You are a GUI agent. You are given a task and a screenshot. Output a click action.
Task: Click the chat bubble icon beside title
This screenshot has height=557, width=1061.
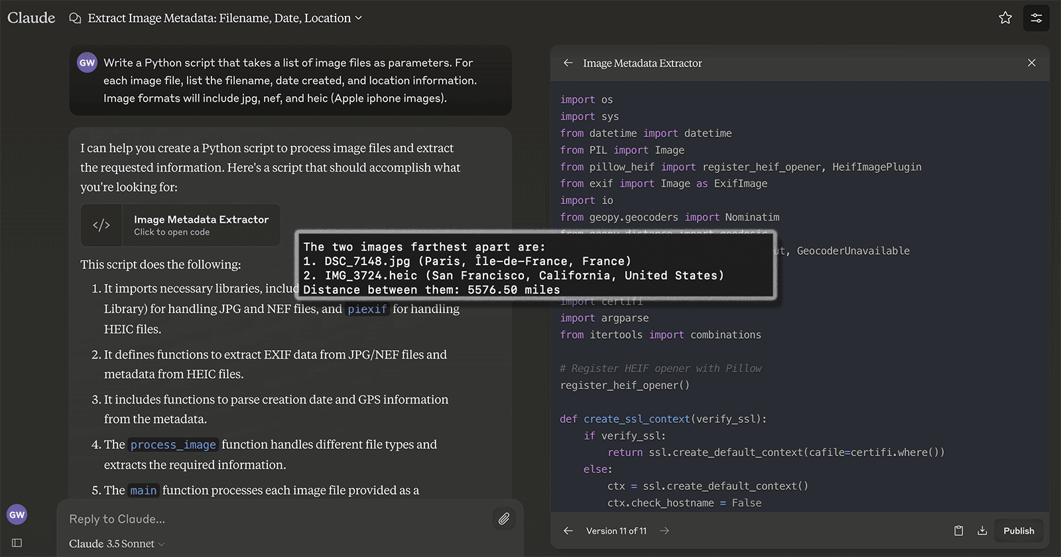tap(75, 18)
